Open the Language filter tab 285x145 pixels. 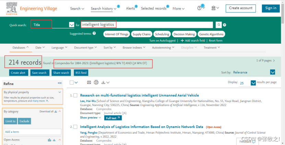[x=59, y=47]
